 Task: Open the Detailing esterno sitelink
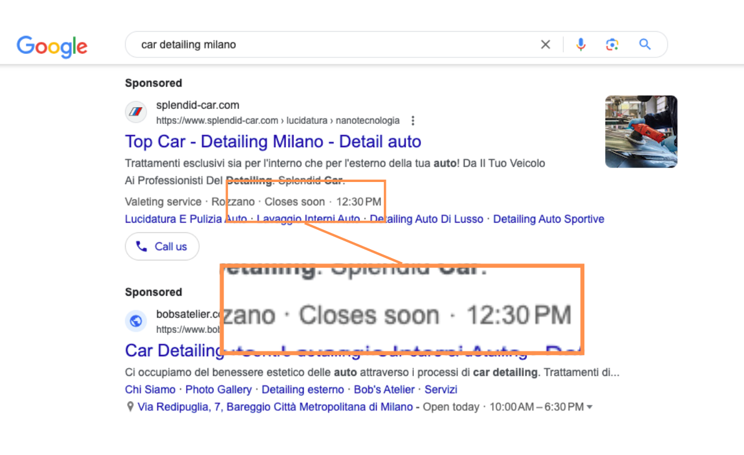[303, 390]
